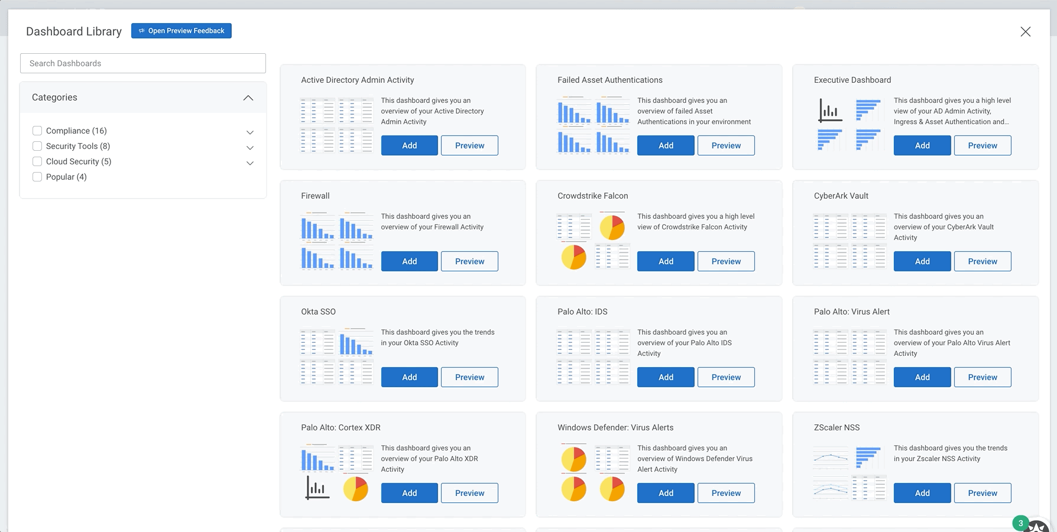Collapse the Categories panel
1057x532 pixels.
248,98
